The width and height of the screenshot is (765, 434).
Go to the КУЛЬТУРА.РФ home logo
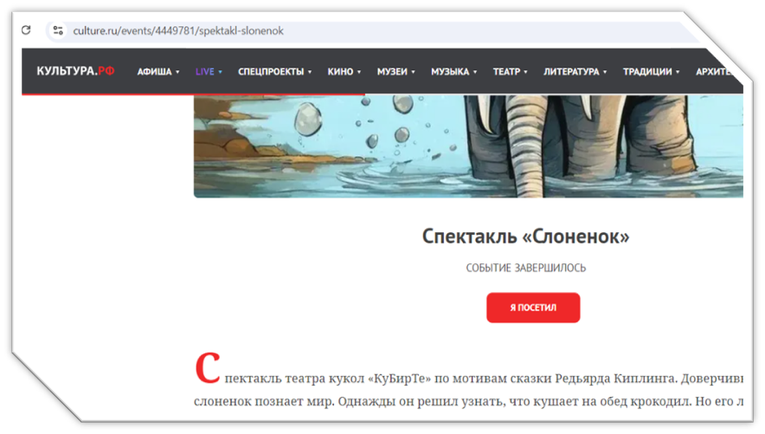point(75,71)
